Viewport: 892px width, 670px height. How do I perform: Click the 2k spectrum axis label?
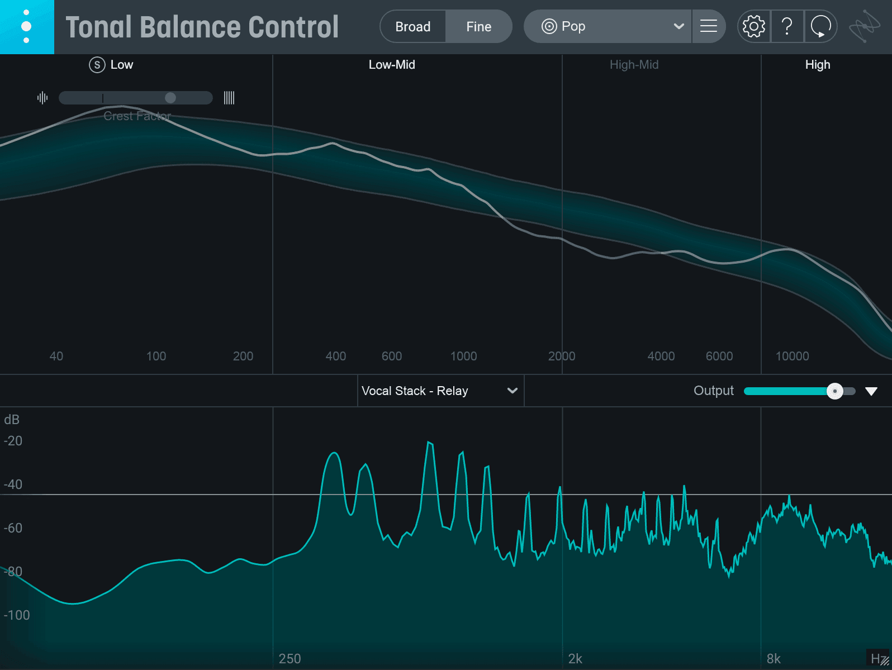[575, 659]
